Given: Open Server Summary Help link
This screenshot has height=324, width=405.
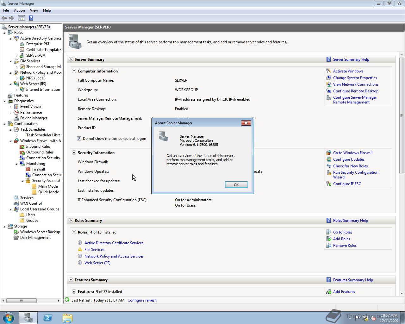Looking at the screenshot, I should [351, 59].
